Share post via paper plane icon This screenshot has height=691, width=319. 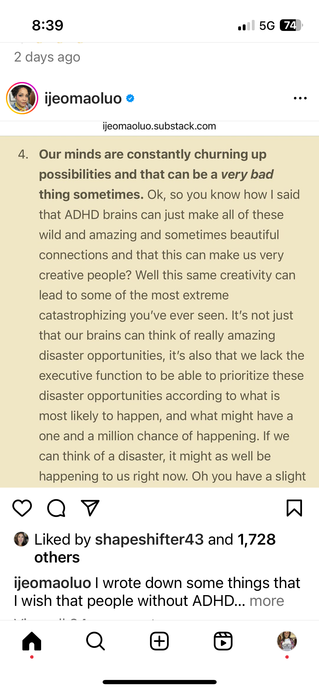90,508
